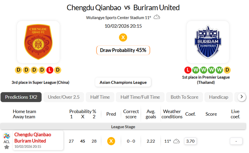Click the Buriram United crest logo

pyautogui.click(x=207, y=42)
